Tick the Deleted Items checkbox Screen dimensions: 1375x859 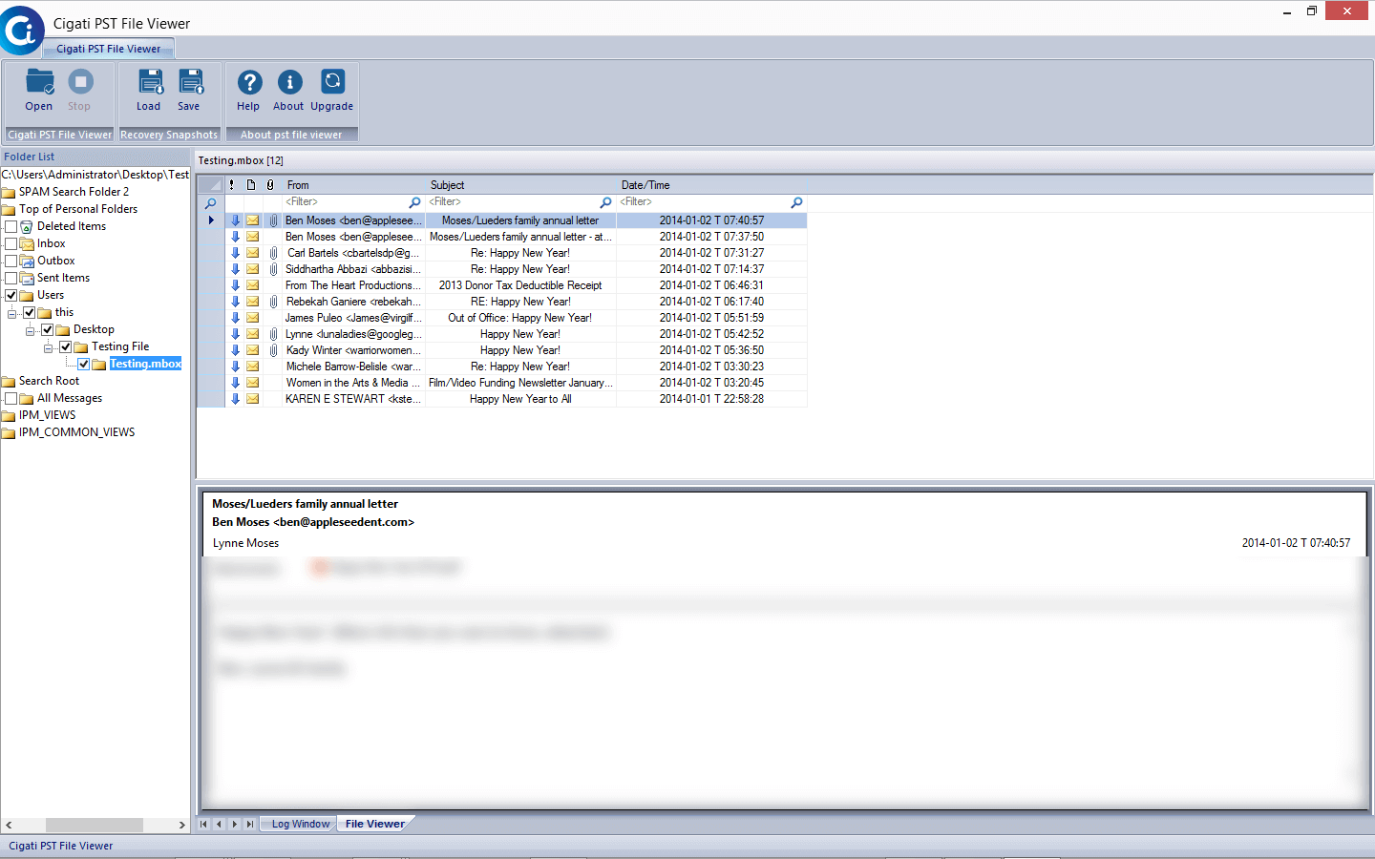tap(11, 227)
